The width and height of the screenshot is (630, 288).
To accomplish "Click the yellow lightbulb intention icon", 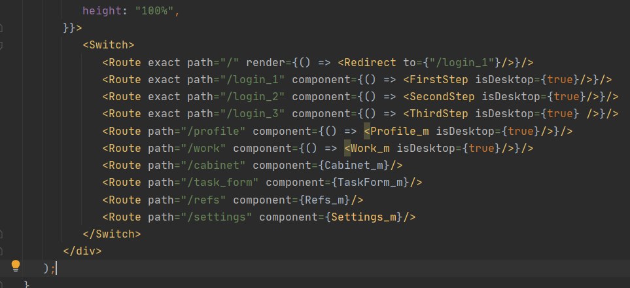I will point(15,266).
